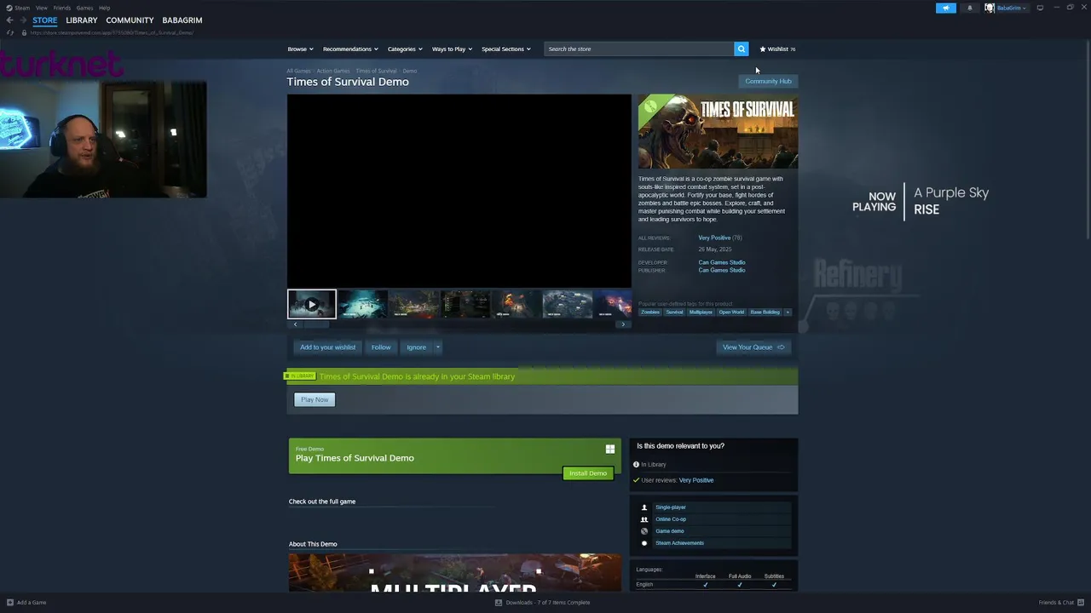Click the Online Co-op people icon

pos(644,519)
